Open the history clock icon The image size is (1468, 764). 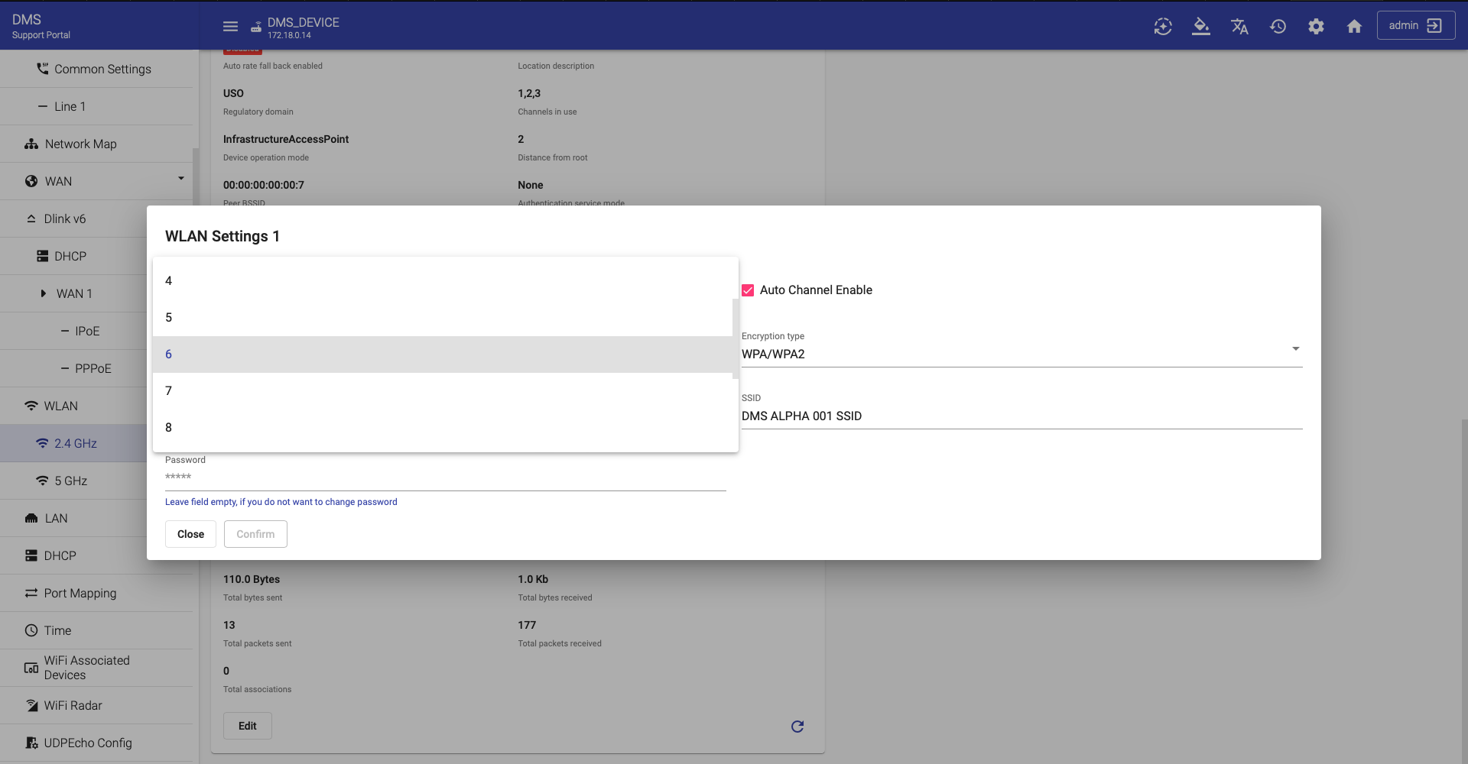1278,27
